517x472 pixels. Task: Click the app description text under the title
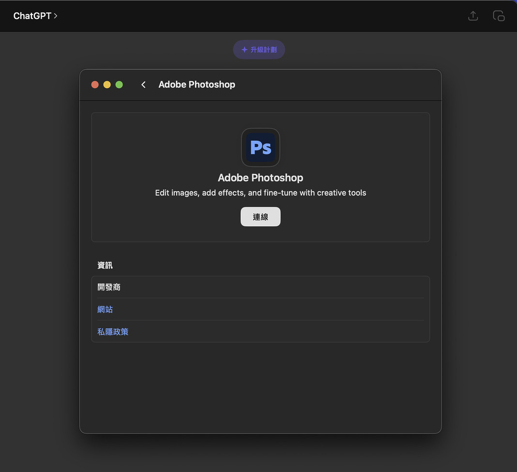(260, 192)
